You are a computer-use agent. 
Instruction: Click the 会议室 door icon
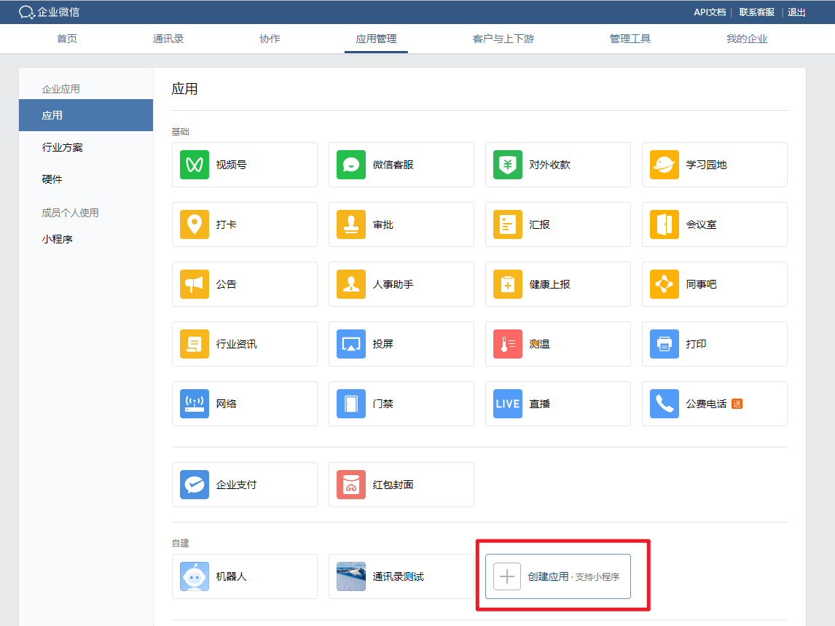click(664, 224)
